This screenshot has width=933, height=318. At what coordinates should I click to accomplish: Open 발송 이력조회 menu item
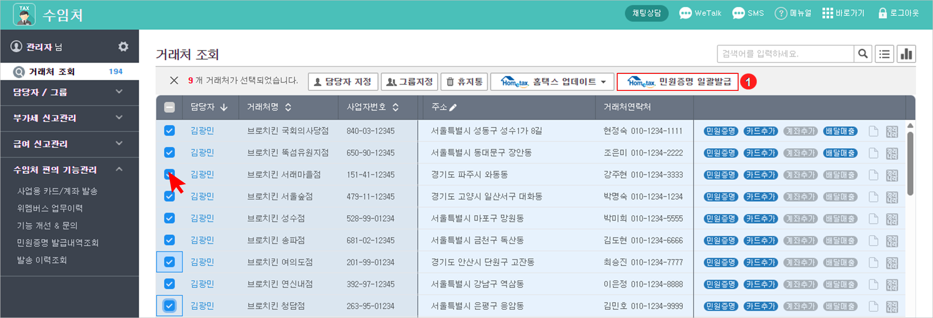42,260
